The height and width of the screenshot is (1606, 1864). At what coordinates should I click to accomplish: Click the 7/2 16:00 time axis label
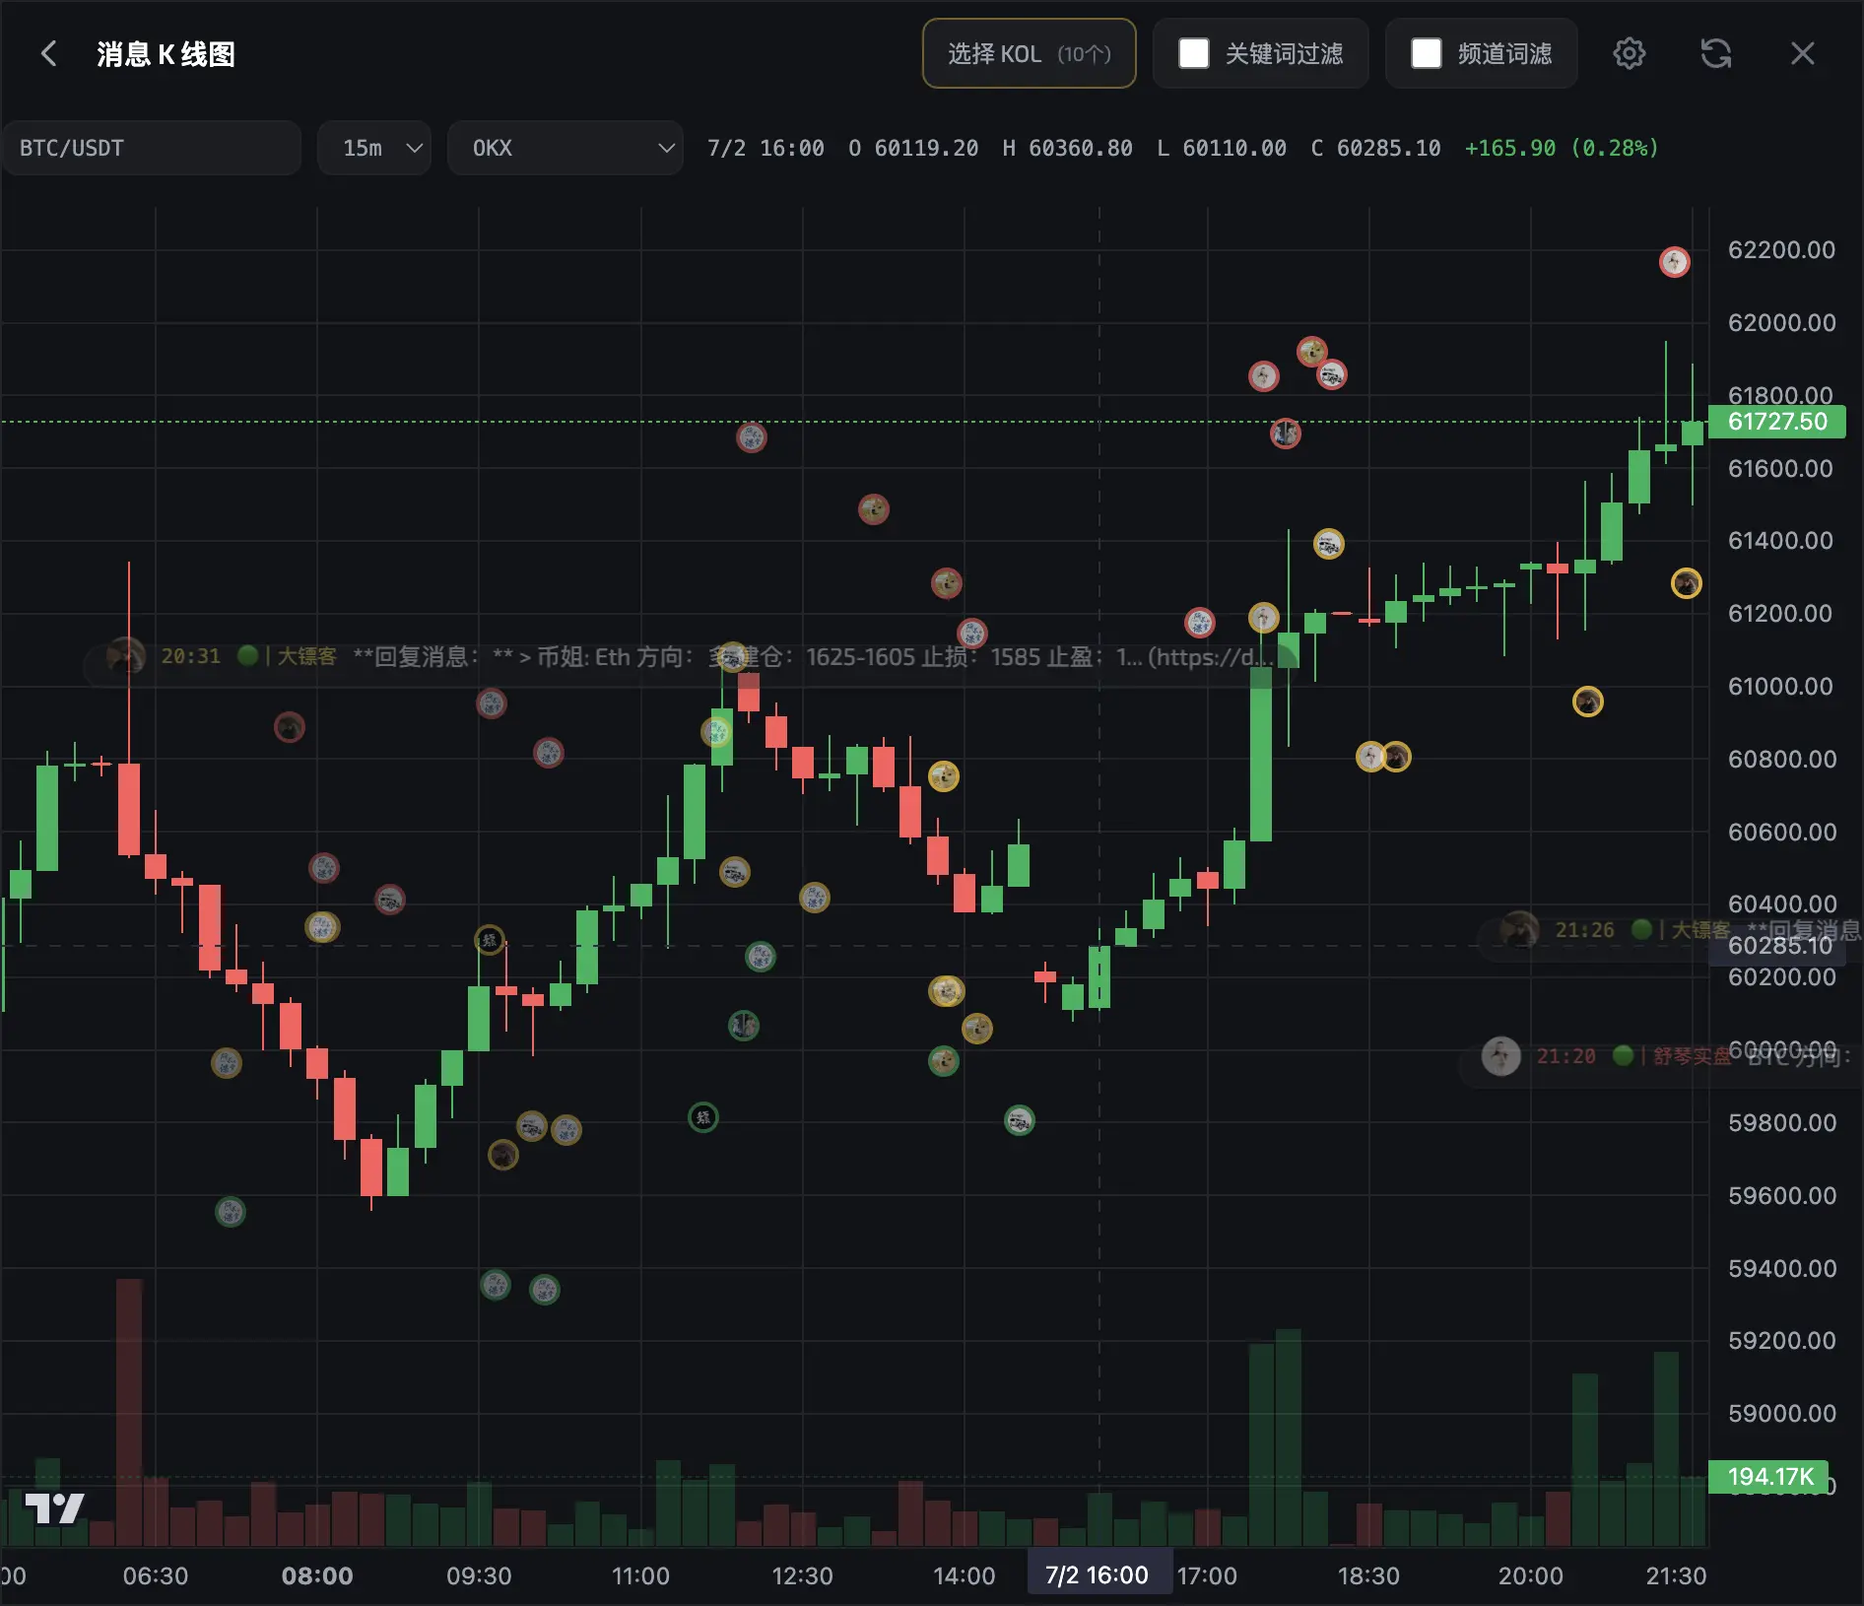[1098, 1575]
